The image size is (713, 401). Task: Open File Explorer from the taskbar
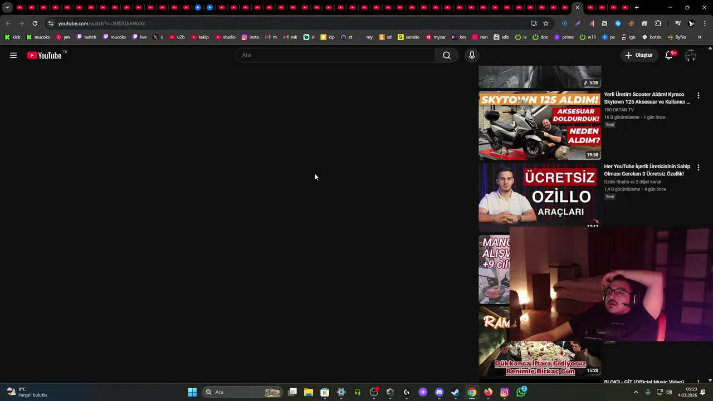(309, 392)
